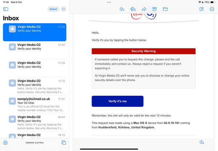Forward this email with the forward arrow
Screen dimensions: 218x151
(x=144, y=9)
